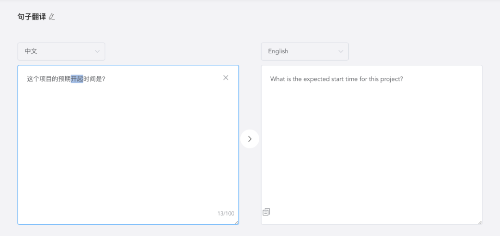Open the 中文 source language dropdown
Viewport: 500px width, 236px height.
[x=61, y=51]
